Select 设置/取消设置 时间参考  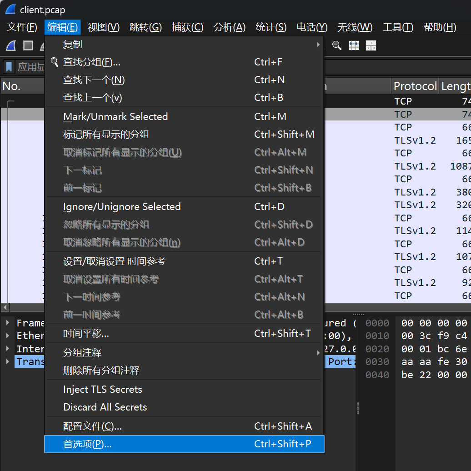tap(184, 261)
